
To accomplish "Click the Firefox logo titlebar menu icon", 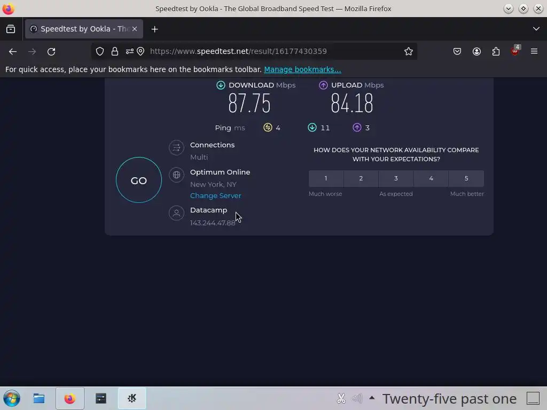I will click(x=8, y=9).
